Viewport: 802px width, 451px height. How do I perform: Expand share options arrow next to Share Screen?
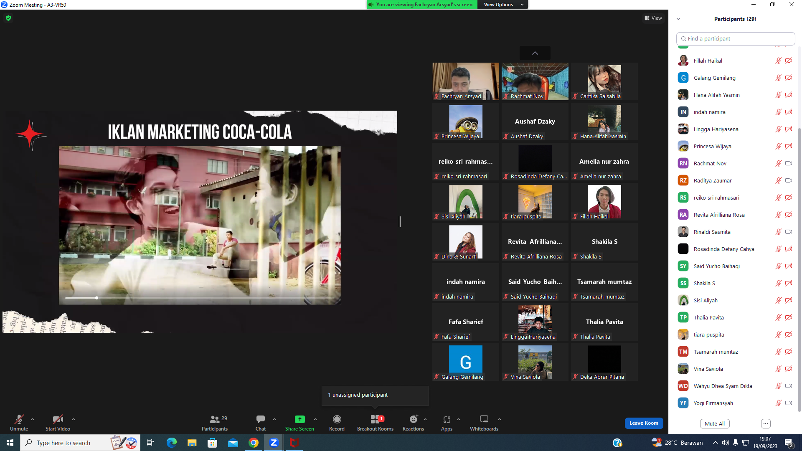pyautogui.click(x=315, y=419)
